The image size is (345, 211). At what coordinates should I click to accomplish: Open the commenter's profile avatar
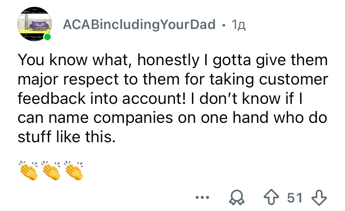pos(34,24)
